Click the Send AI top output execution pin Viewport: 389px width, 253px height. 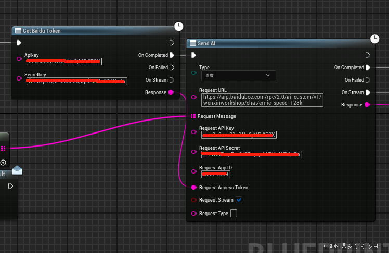click(x=368, y=55)
